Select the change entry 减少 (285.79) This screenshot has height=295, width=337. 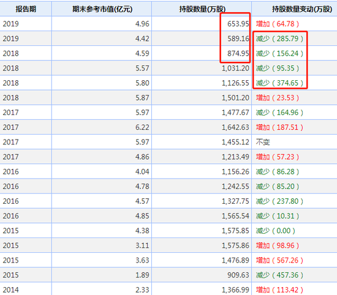point(279,39)
